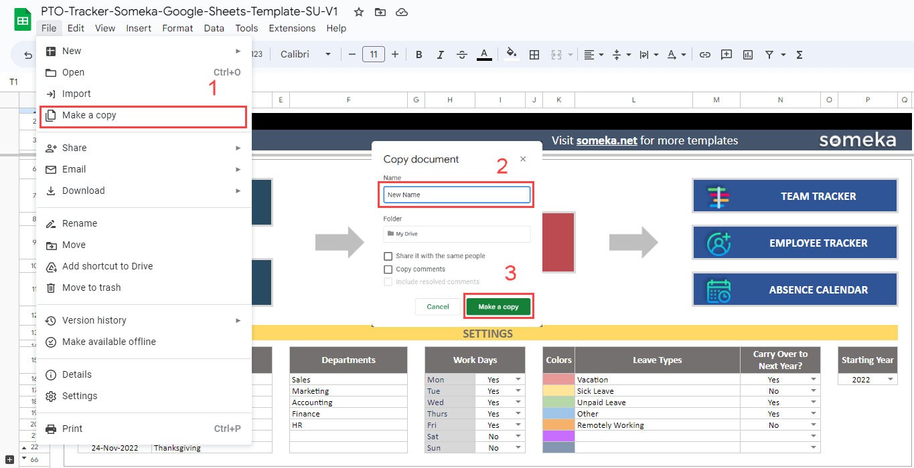914x468 pixels.
Task: Open the functions (Σ) menu
Action: pyautogui.click(x=799, y=54)
